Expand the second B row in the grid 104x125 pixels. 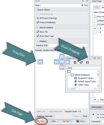click(98, 32)
